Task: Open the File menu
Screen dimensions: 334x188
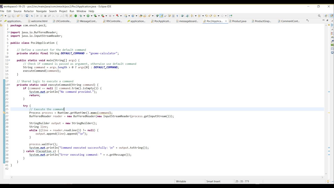Action: click(x=2, y=11)
